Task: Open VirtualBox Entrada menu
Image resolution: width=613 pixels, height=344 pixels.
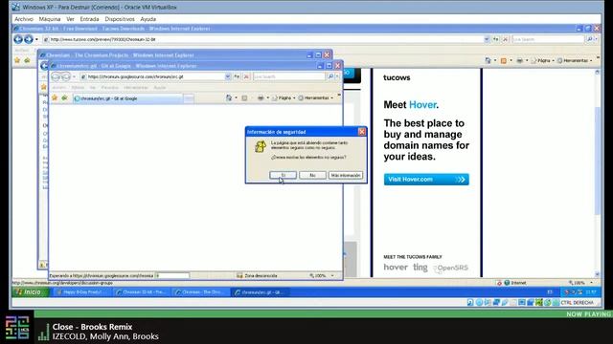Action: click(89, 19)
